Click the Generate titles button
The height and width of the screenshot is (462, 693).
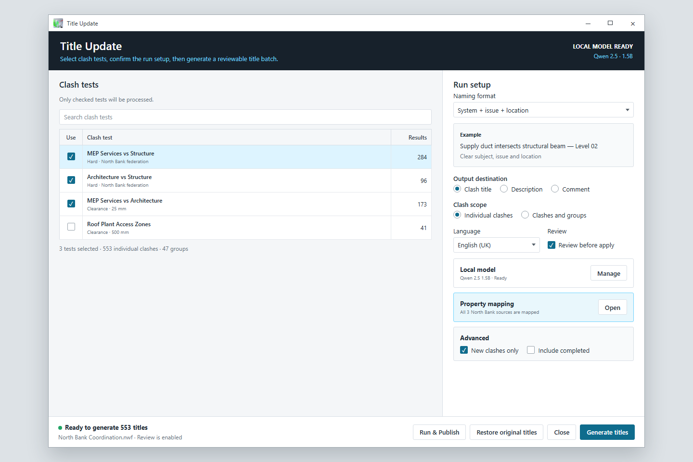(x=607, y=432)
